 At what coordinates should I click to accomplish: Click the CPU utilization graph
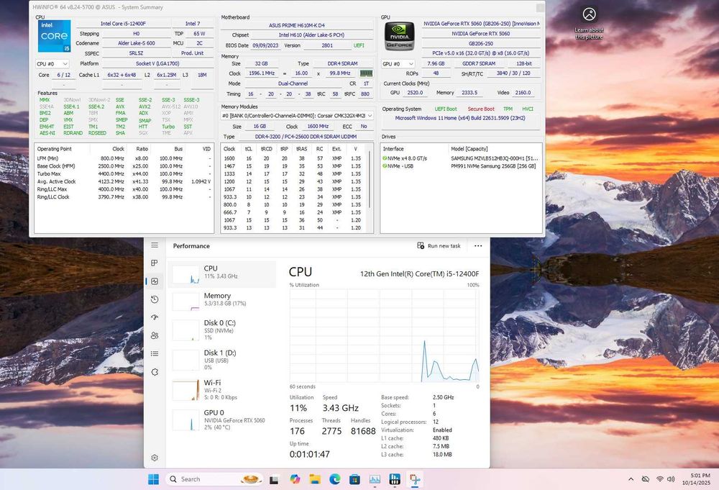pyautogui.click(x=384, y=335)
